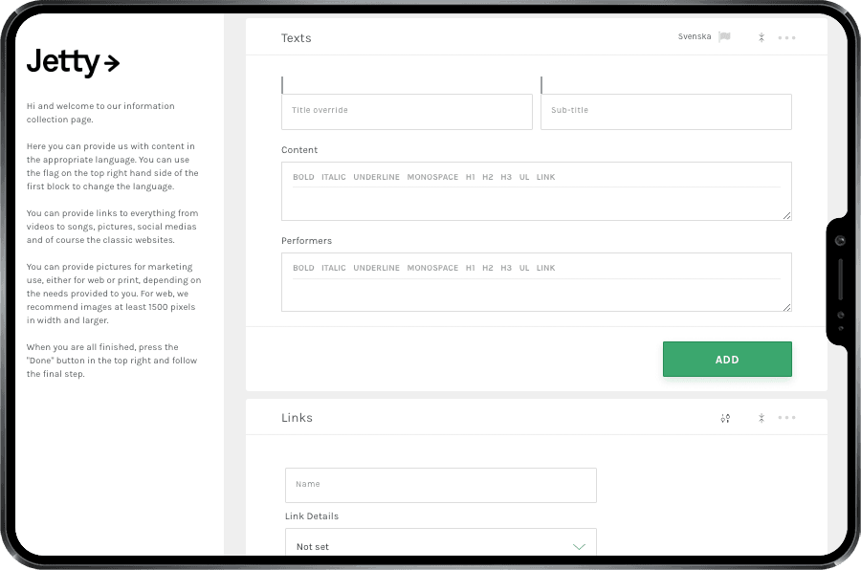Open the Not set Link Details dropdown

(440, 545)
